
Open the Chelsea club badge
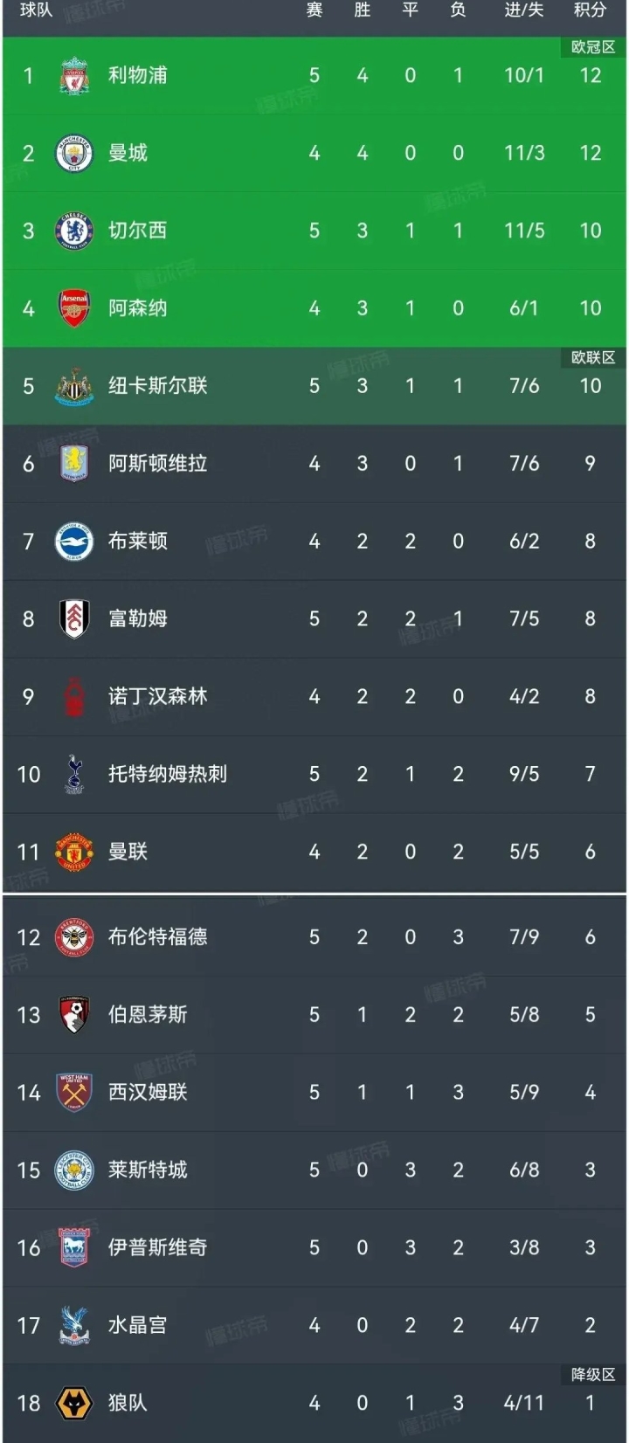click(74, 231)
